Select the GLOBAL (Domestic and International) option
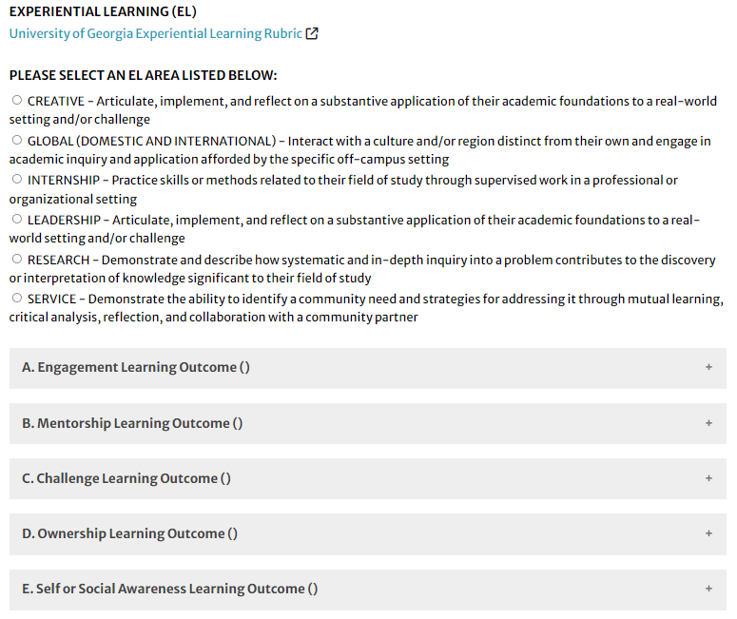This screenshot has height=619, width=737. [x=17, y=140]
